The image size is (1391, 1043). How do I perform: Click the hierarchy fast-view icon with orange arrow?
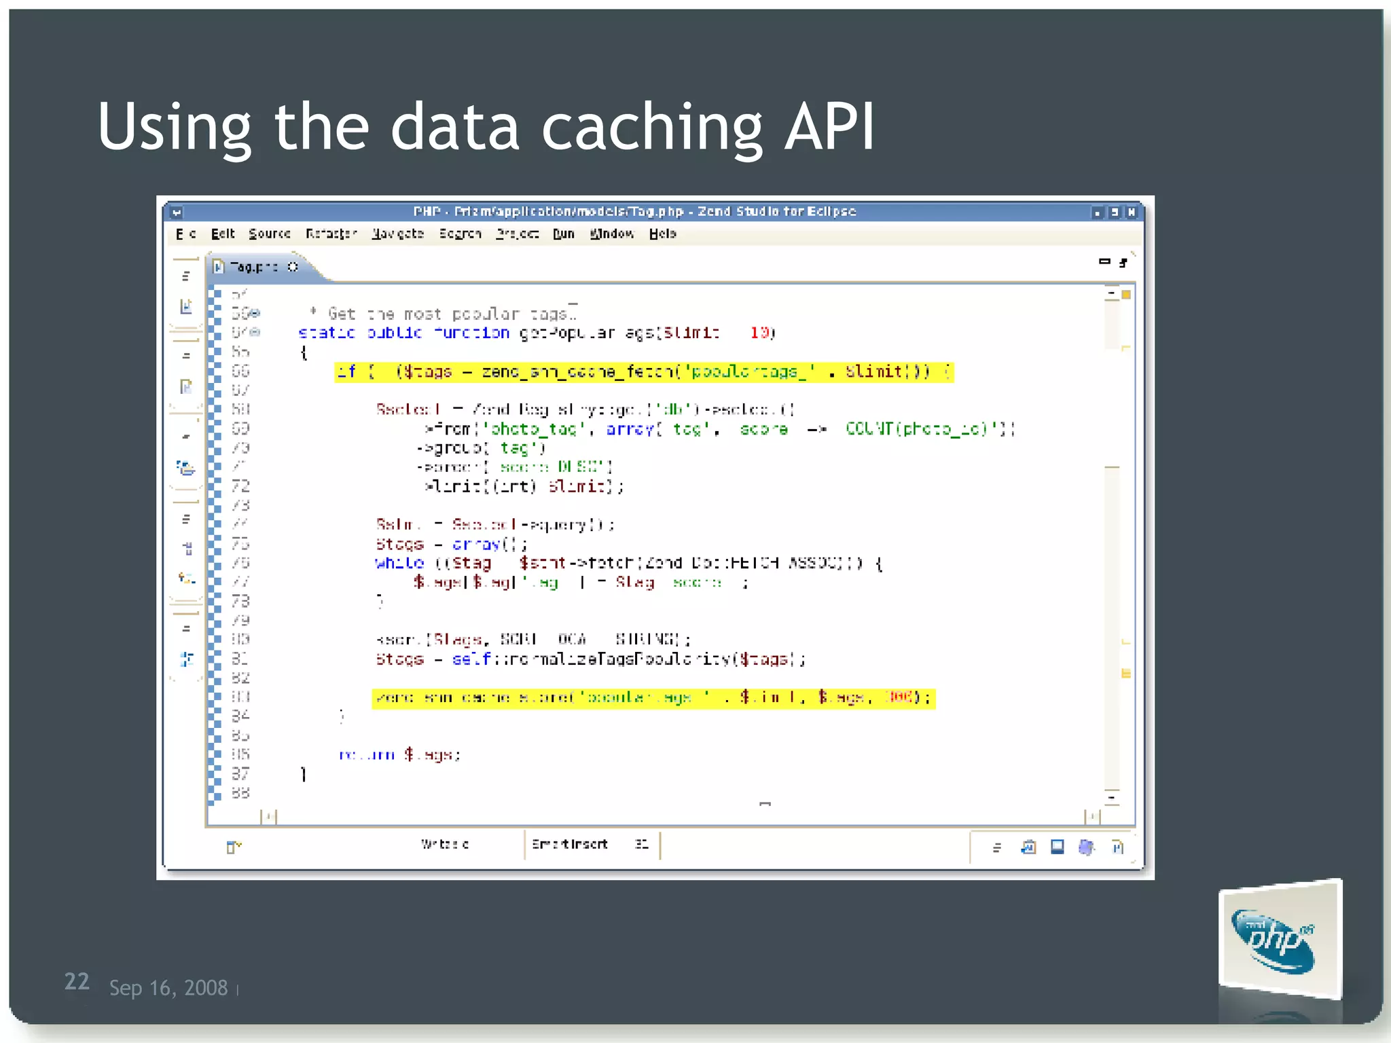(186, 579)
